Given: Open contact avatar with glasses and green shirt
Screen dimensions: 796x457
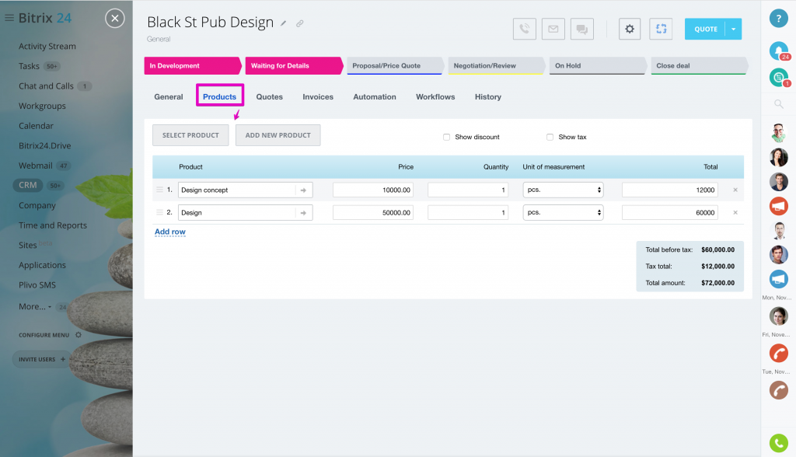Looking at the screenshot, I should click(778, 133).
